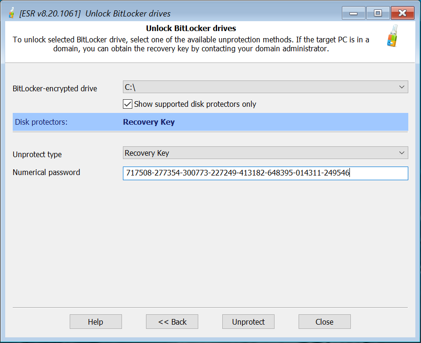Close the window with the red X
The width and height of the screenshot is (421, 343).
(x=402, y=13)
